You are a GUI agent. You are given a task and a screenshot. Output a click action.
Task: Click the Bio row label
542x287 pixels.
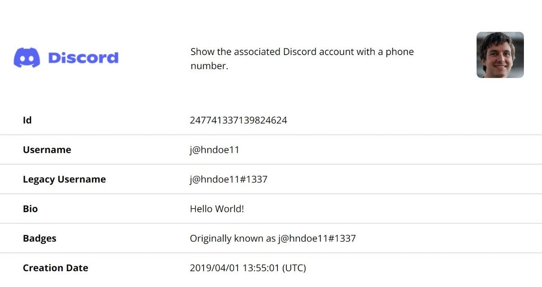coord(30,209)
